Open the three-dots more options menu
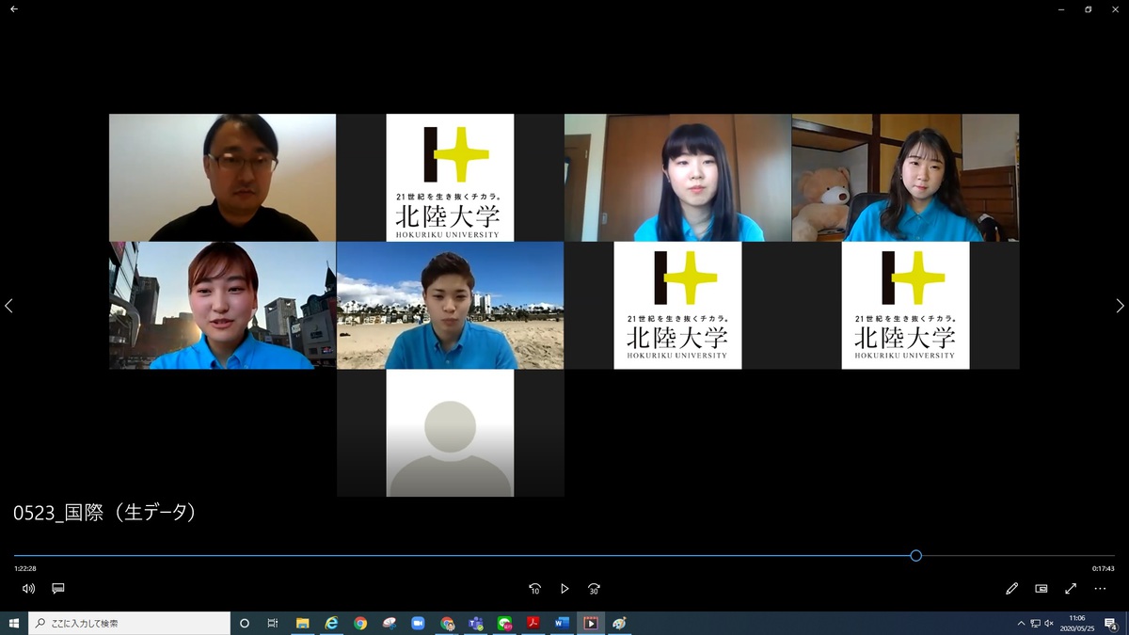Screen dimensions: 1129x635 pos(1100,589)
